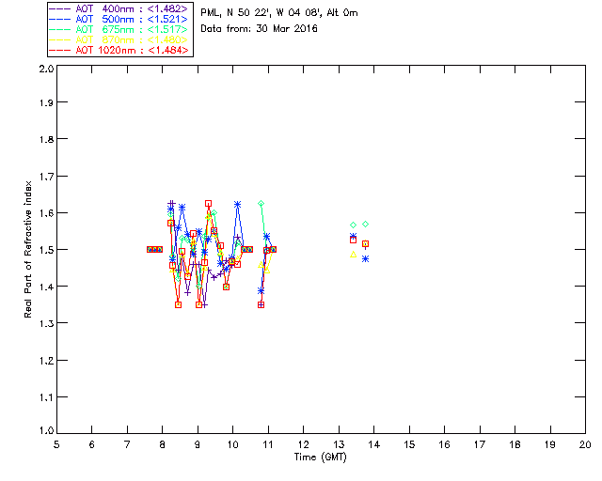The width and height of the screenshot is (602, 481).
Task: Click the green diamond peak before 11 GMT
Action: coord(261,204)
